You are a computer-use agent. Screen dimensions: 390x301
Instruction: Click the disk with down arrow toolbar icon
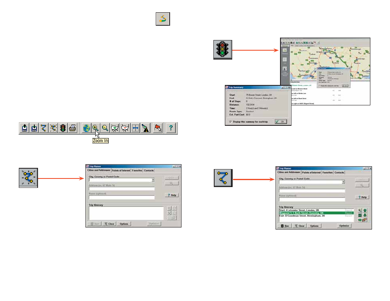click(x=34, y=128)
